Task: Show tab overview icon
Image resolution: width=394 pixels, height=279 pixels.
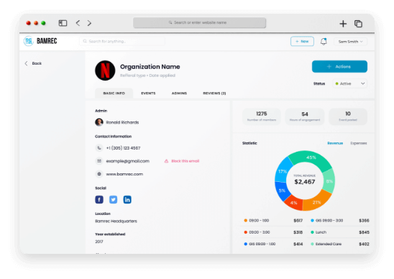Action: click(x=358, y=24)
